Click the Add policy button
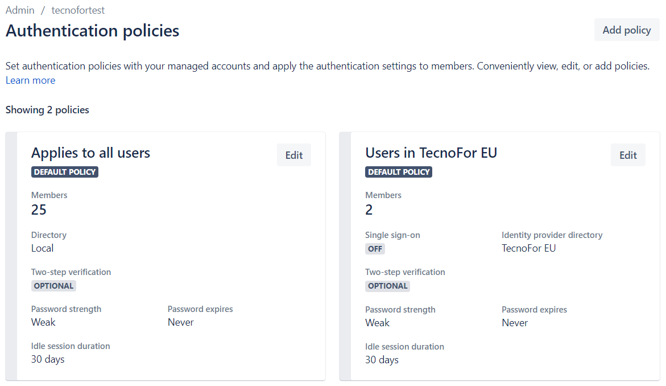The width and height of the screenshot is (666, 386). point(626,30)
